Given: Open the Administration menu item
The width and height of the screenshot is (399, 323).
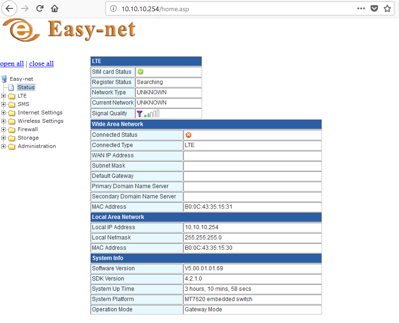Looking at the screenshot, I should (37, 146).
